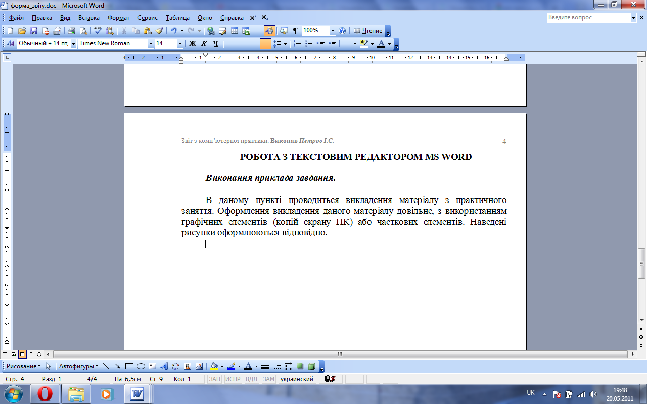The height and width of the screenshot is (404, 647).
Task: Open the Times New Roman font dropdown
Action: [151, 44]
